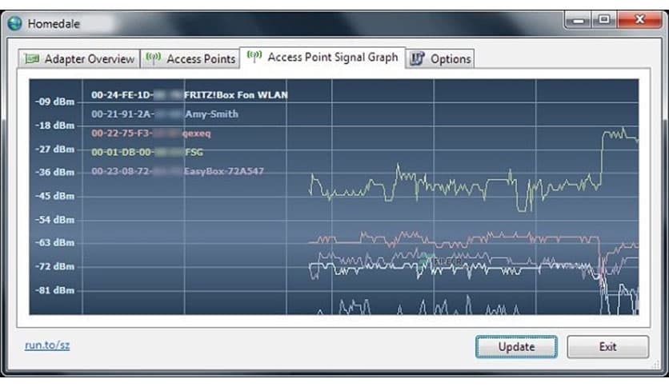Click the Homedale globe icon in title bar
Viewport: 669px width, 387px height.
pyautogui.click(x=14, y=23)
